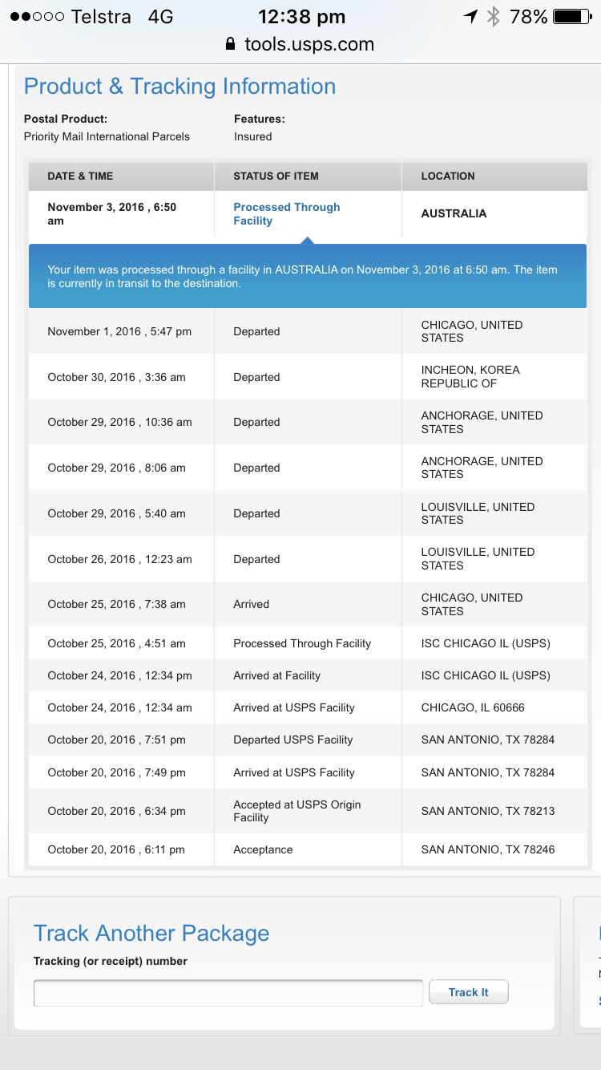This screenshot has width=601, height=1070.
Task: Select the Incheon, Korea Republic Of row
Action: [308, 377]
